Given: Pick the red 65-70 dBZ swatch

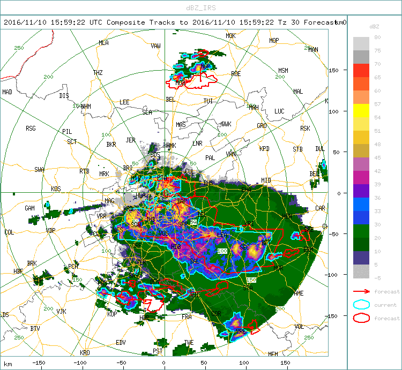Looking at the screenshot, I should point(361,71).
